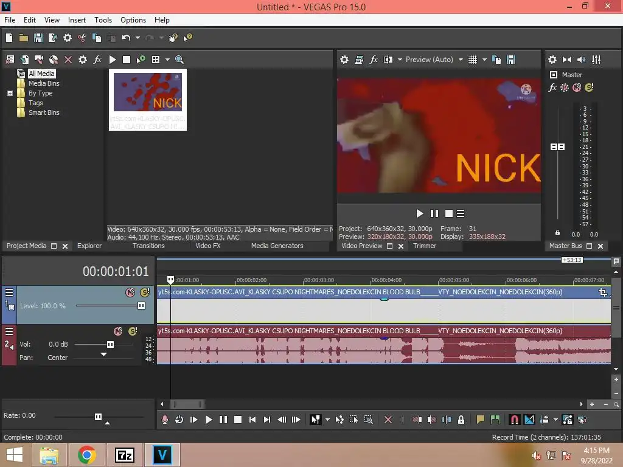This screenshot has width=623, height=467.
Task: Click the Undo arrow button
Action: click(x=126, y=38)
